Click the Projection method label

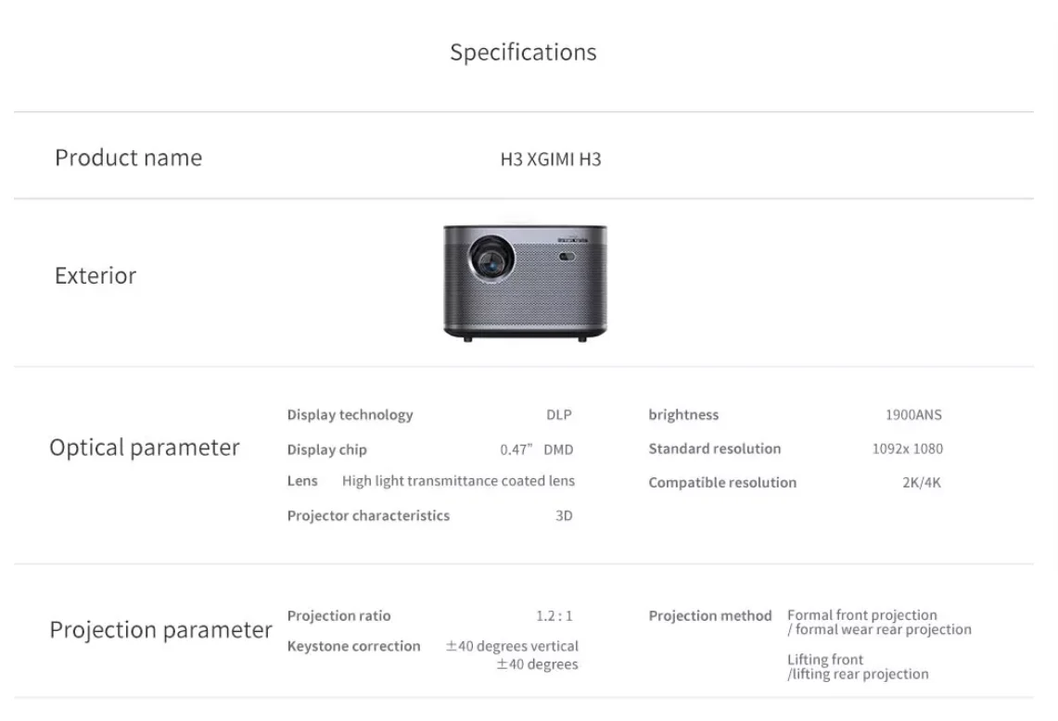[x=710, y=616]
